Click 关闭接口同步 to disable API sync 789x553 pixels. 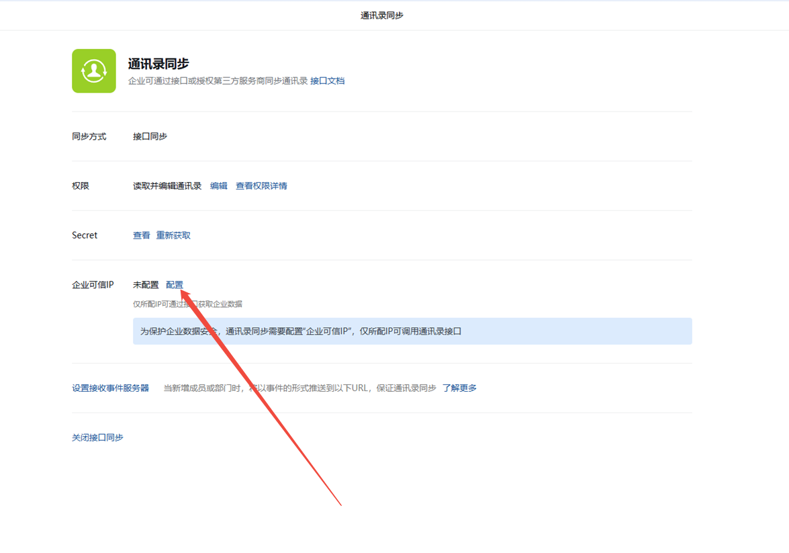[x=97, y=437]
